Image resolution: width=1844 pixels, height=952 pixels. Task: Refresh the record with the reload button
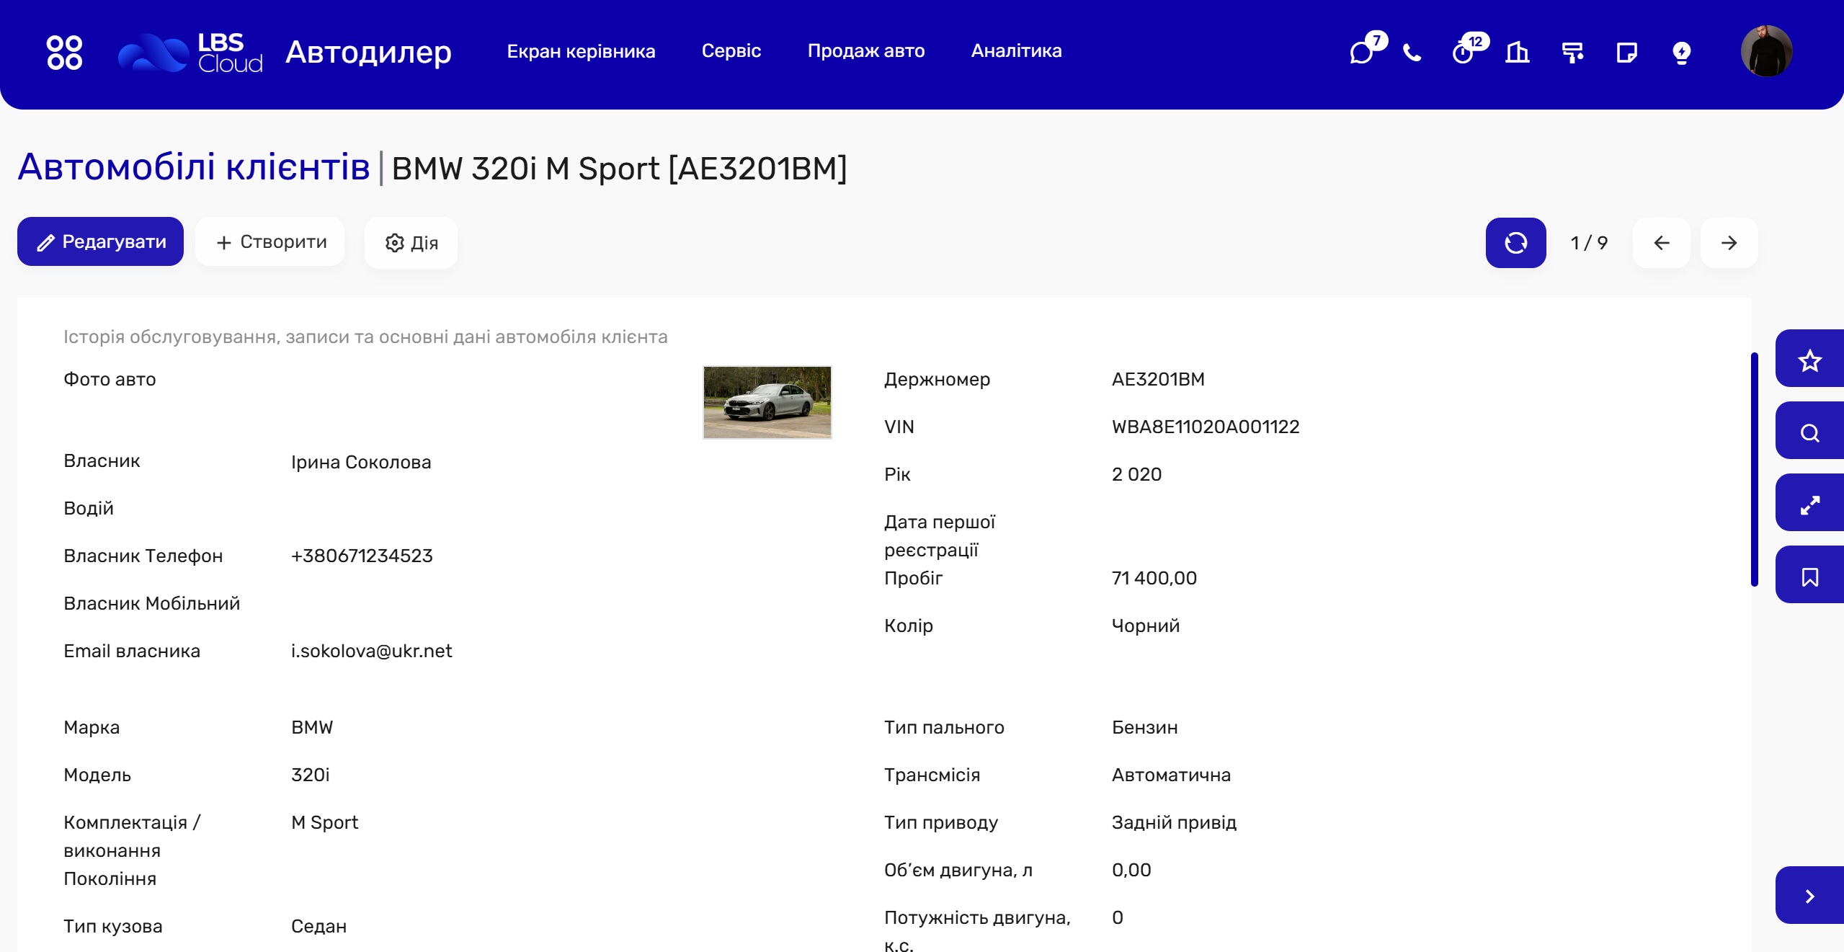1516,243
